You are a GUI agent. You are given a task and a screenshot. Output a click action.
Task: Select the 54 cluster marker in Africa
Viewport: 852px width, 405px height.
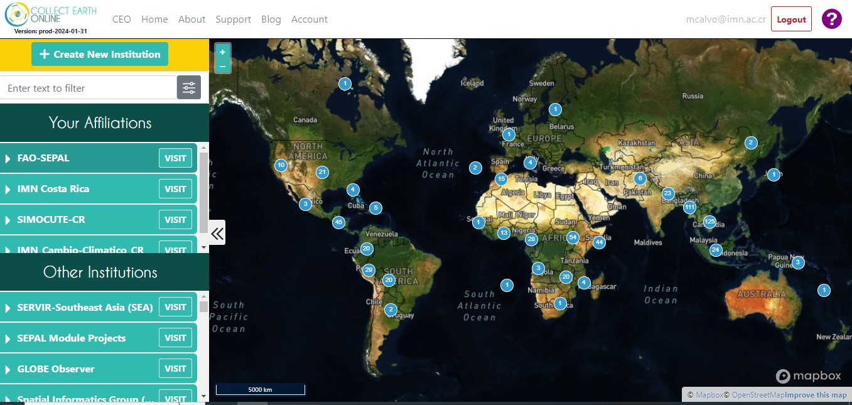(573, 237)
